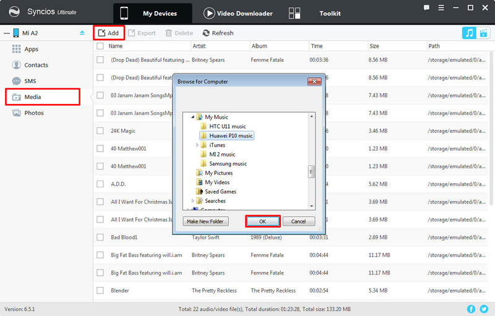Click the My Music folder icon
Image resolution: width=495 pixels, height=316 pixels.
199,117
